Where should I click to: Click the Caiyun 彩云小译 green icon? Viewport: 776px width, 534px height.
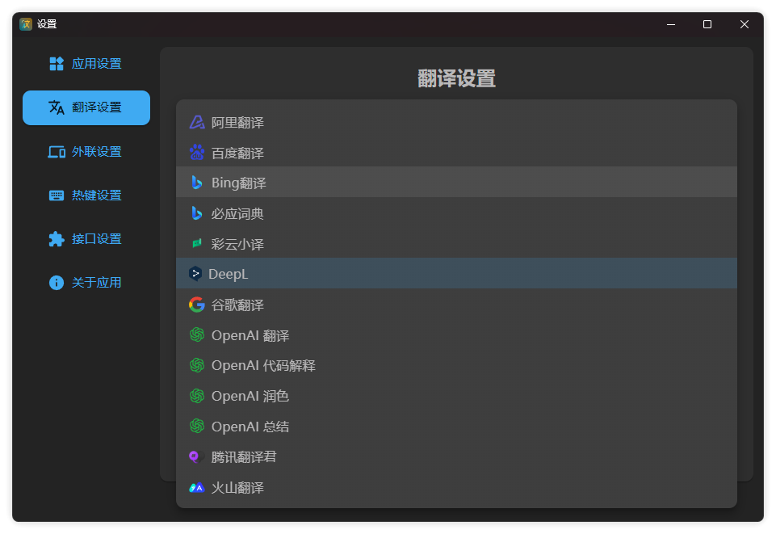[197, 244]
